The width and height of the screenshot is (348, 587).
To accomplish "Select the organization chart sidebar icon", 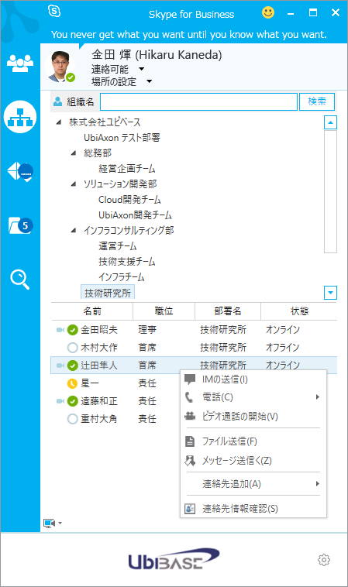I will pyautogui.click(x=20, y=117).
